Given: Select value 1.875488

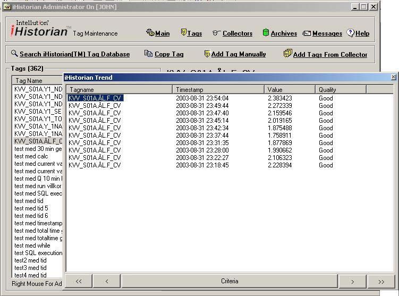Looking at the screenshot, I should 280,128.
